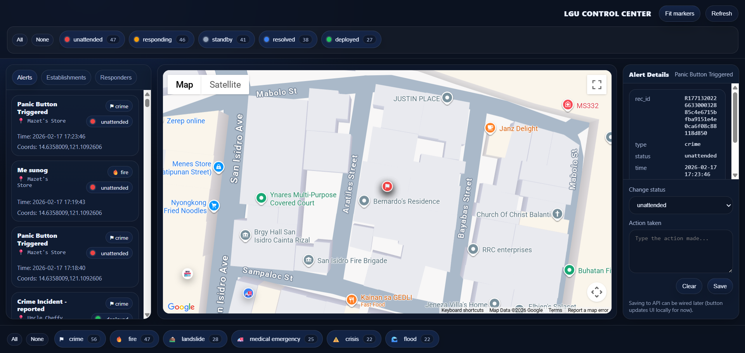
Task: Save the alert details changes
Action: pos(720,286)
